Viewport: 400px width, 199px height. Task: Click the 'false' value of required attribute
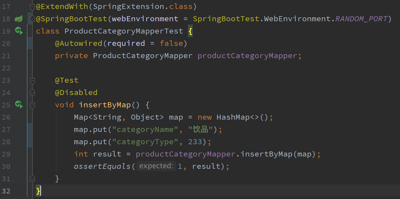point(171,43)
